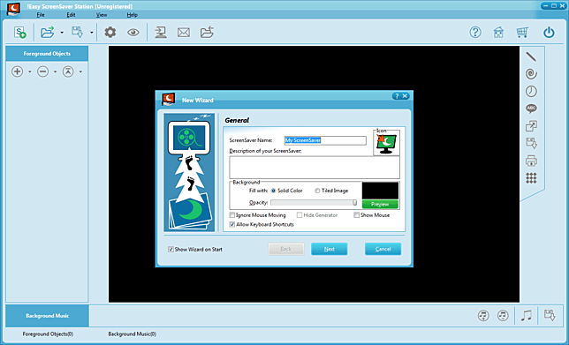Open the Edit menu
The width and height of the screenshot is (569, 345).
pyautogui.click(x=71, y=15)
